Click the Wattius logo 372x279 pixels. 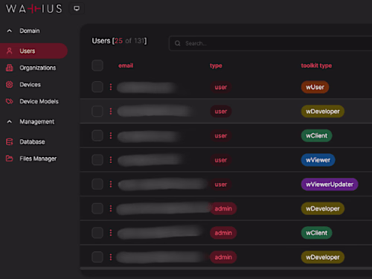tap(34, 9)
